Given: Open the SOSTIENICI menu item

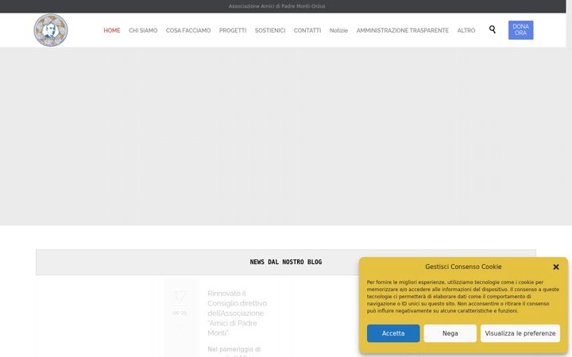Looking at the screenshot, I should (270, 31).
